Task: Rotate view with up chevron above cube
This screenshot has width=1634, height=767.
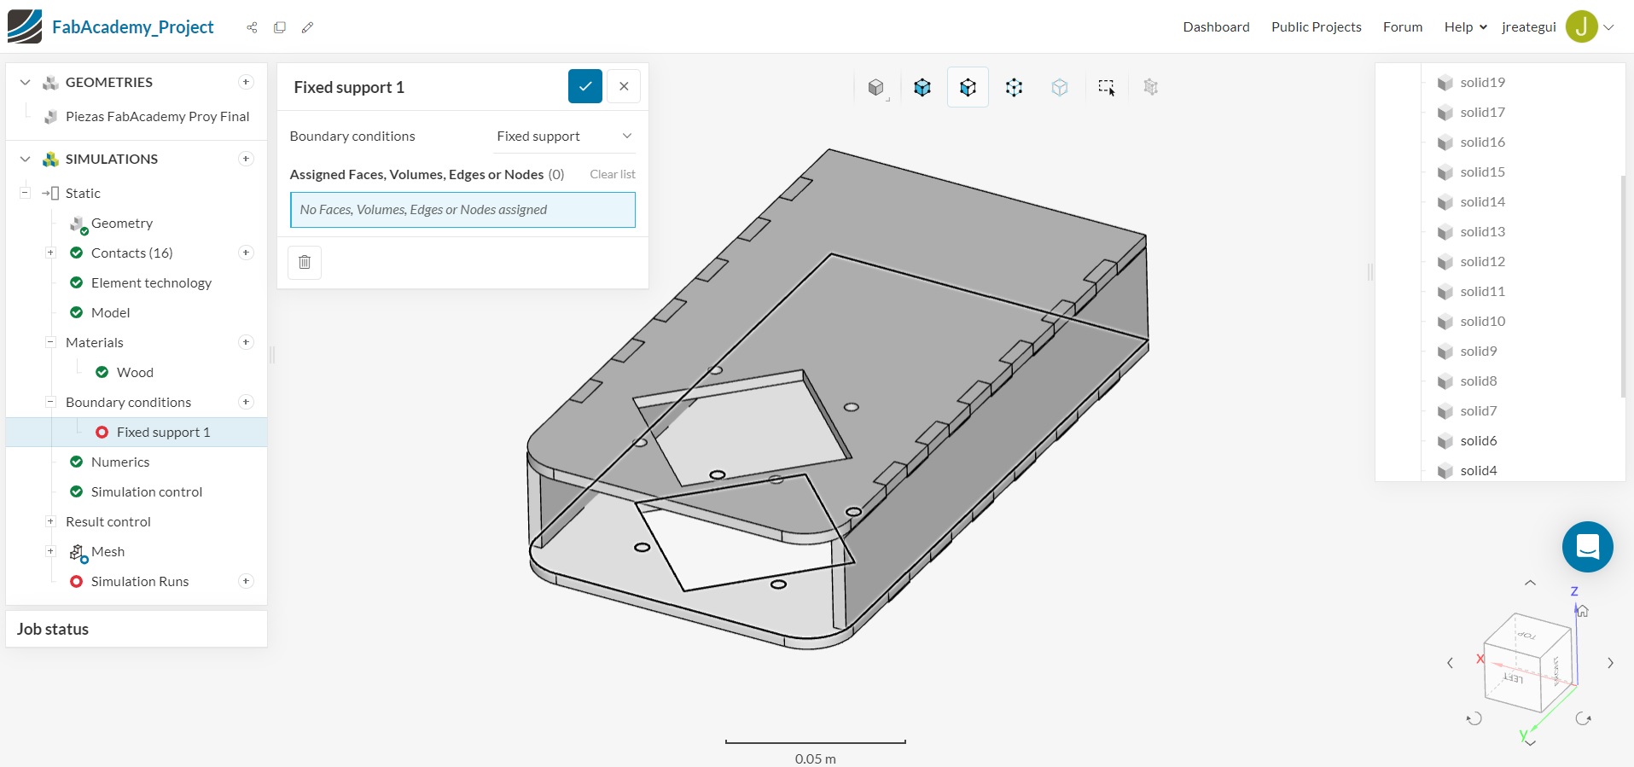Action: click(x=1530, y=584)
